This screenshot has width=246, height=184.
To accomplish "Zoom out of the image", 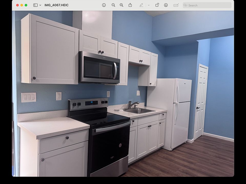I will [x=113, y=5].
